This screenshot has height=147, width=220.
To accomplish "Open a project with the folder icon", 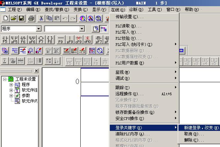I will pos(13,18).
